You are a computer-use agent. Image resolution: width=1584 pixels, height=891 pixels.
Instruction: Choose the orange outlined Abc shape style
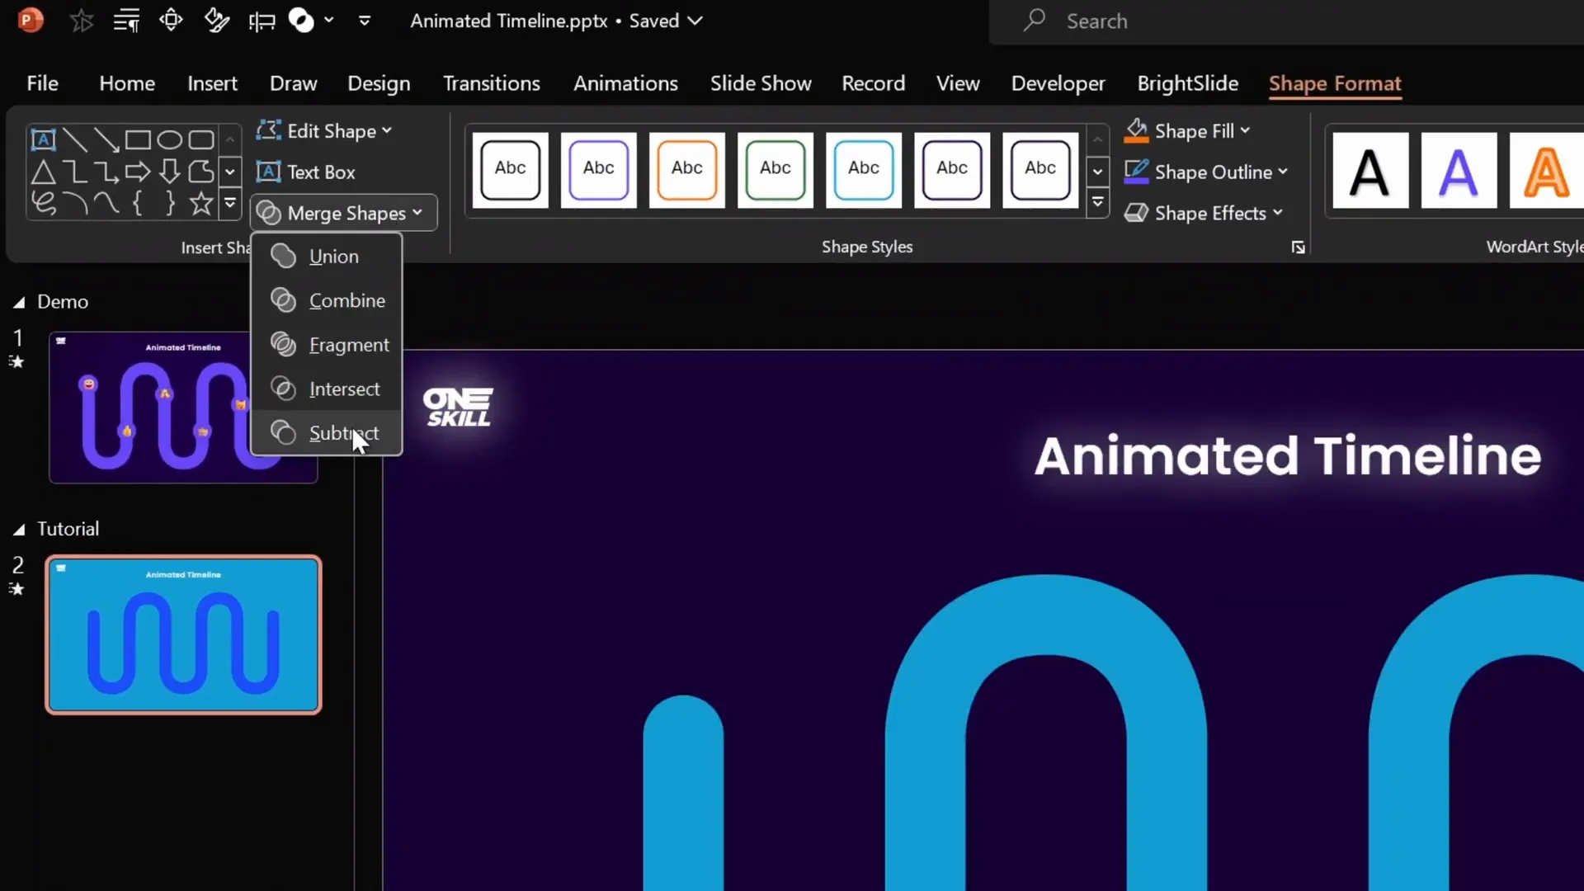pyautogui.click(x=686, y=169)
